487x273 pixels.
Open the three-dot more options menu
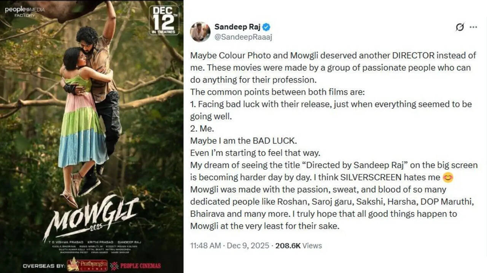tap(473, 27)
